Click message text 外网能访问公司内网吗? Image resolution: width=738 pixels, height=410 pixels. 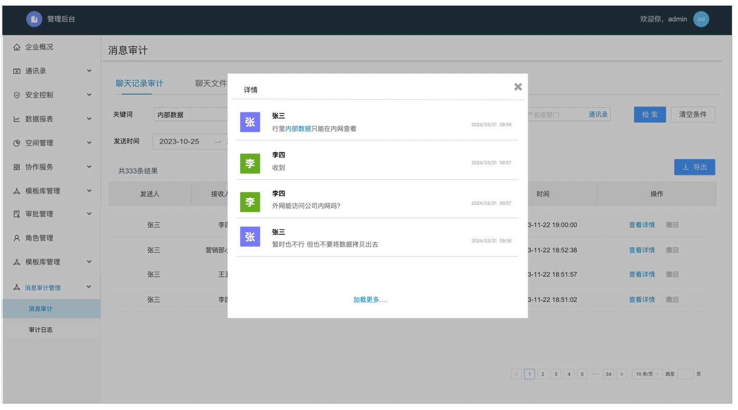(x=306, y=206)
